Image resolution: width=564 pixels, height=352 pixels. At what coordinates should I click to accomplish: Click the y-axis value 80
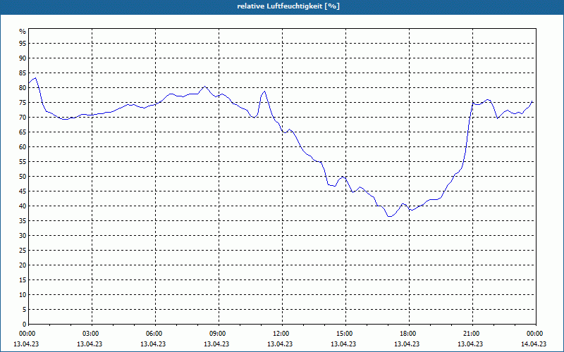pyautogui.click(x=23, y=87)
